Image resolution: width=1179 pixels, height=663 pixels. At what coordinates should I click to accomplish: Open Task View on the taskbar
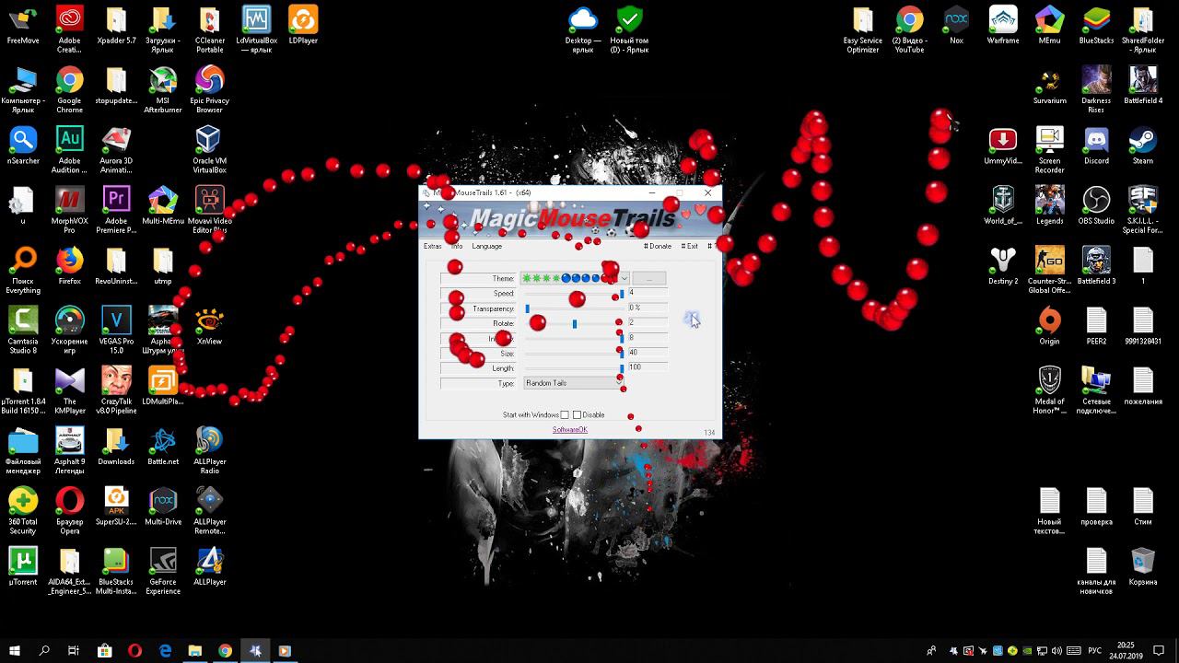click(x=74, y=650)
